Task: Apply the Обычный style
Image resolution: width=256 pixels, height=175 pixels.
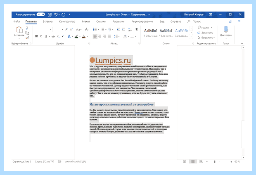Action: 150,33
